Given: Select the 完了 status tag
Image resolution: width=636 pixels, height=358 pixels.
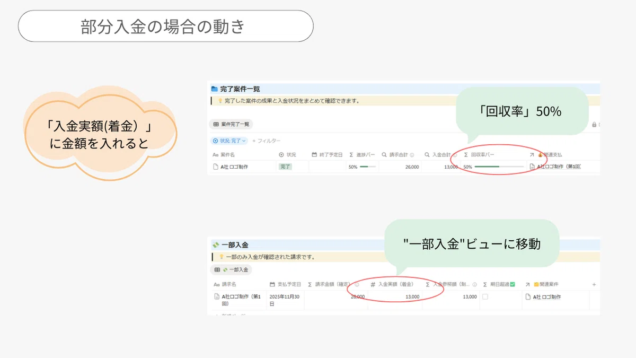Looking at the screenshot, I should pos(286,167).
